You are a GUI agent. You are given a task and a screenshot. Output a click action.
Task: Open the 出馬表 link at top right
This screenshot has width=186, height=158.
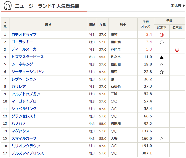(x=178, y=6)
